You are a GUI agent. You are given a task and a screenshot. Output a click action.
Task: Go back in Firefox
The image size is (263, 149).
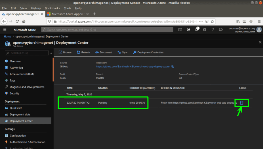coord(4,21)
